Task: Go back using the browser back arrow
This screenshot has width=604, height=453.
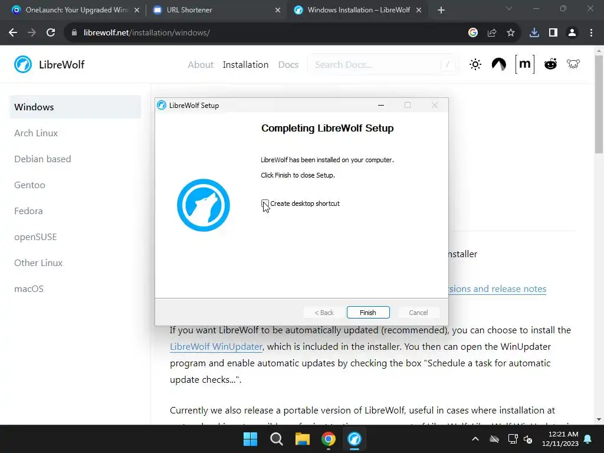Action: click(13, 33)
